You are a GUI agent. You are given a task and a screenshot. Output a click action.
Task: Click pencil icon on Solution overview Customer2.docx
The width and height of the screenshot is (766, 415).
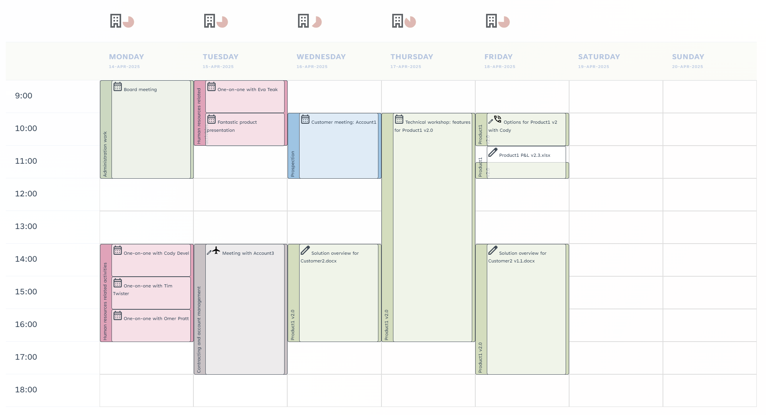[305, 251]
